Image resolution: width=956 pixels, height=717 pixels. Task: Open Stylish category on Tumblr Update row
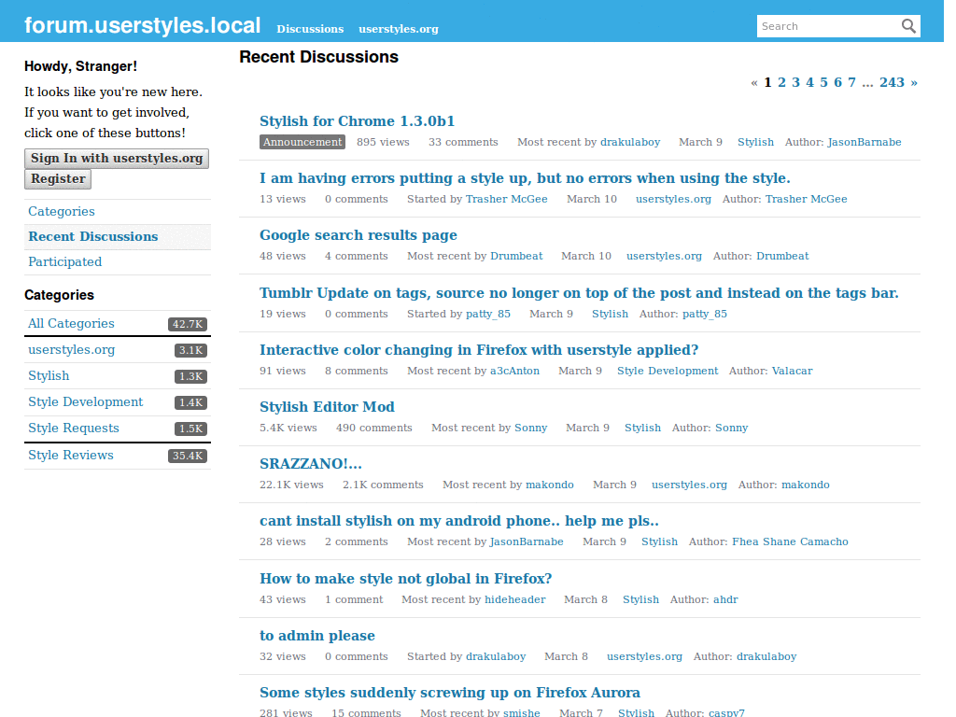(610, 314)
